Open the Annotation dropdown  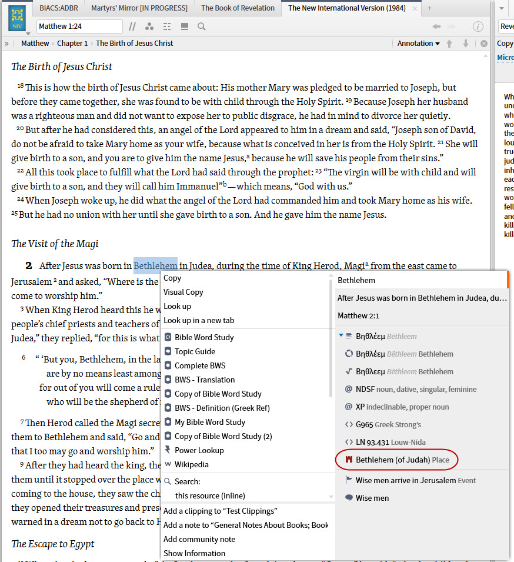[418, 44]
